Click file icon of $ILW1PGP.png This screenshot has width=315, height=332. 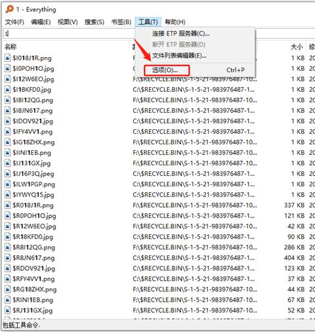8,184
